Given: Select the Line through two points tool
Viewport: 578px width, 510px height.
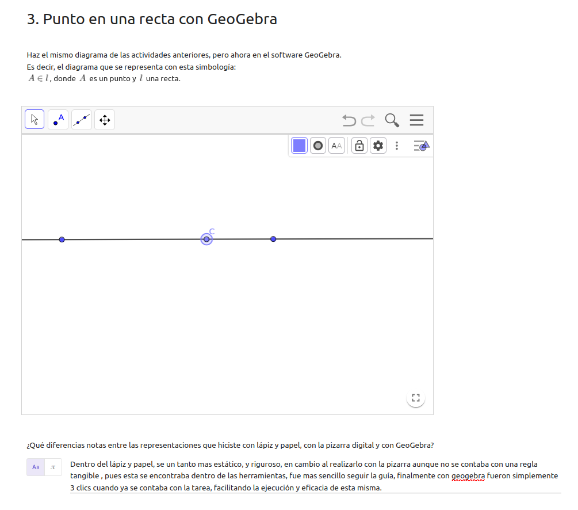Looking at the screenshot, I should (x=82, y=120).
